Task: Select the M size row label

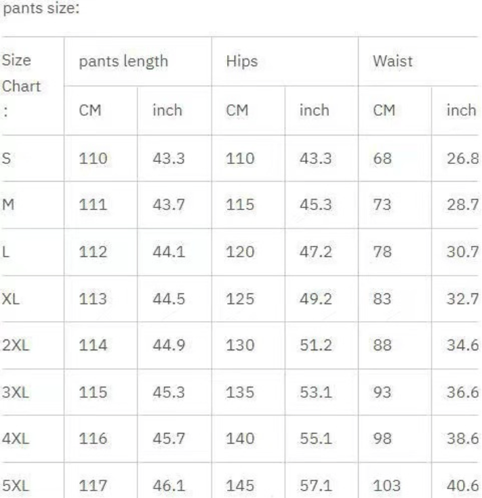Action: click(9, 205)
